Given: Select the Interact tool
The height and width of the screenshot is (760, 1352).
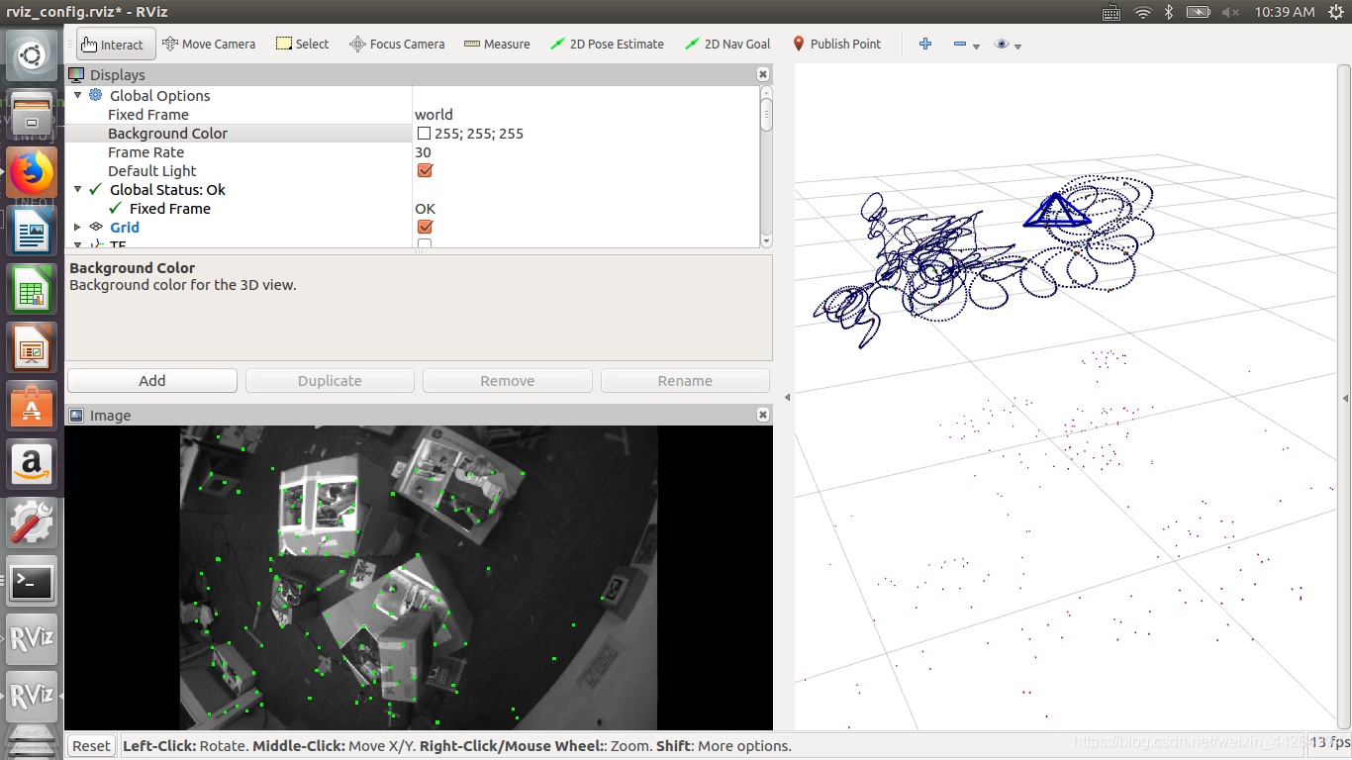Looking at the screenshot, I should tap(115, 45).
